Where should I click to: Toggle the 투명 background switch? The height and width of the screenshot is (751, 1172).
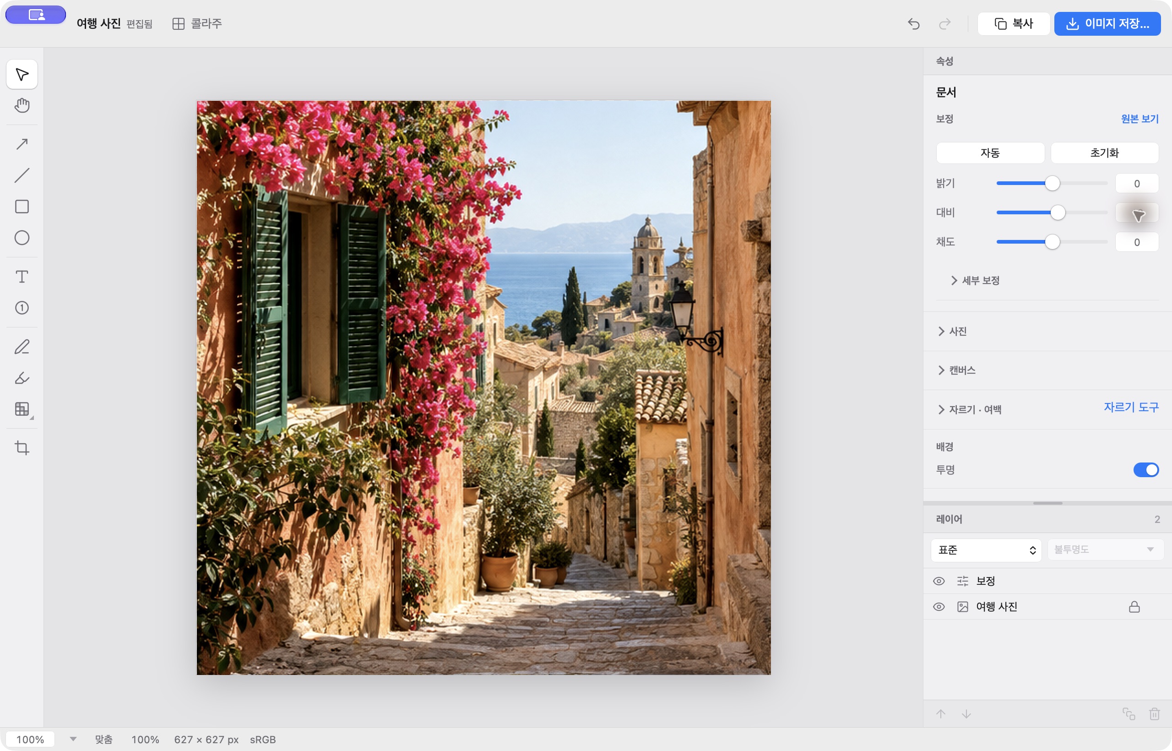(x=1145, y=470)
